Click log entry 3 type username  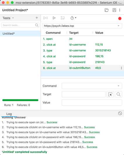click(51, 132)
